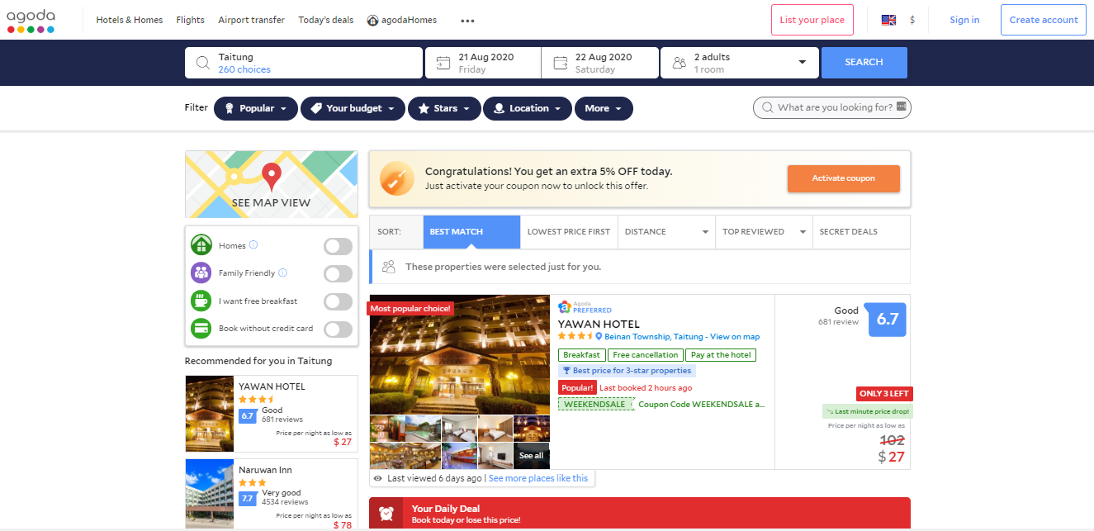Viewport: 1094px width, 531px height.
Task: Expand the More filters dropdown
Action: click(604, 108)
